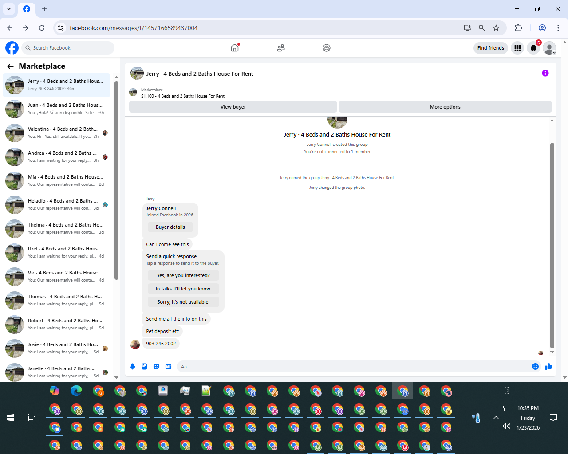Image resolution: width=568 pixels, height=454 pixels.
Task: Open volume control in system tray
Action: click(506, 426)
